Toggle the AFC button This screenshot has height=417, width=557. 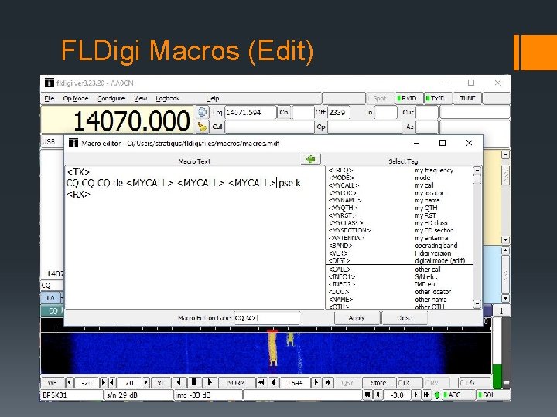tap(458, 395)
